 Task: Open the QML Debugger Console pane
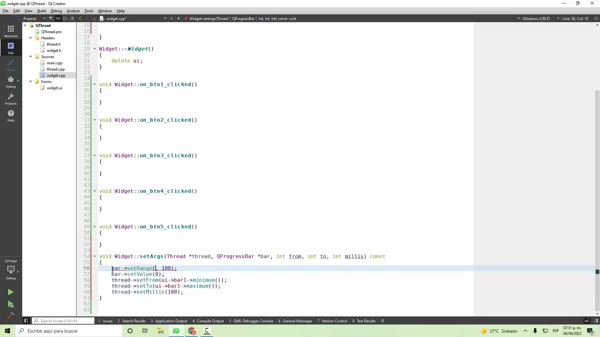click(251, 321)
